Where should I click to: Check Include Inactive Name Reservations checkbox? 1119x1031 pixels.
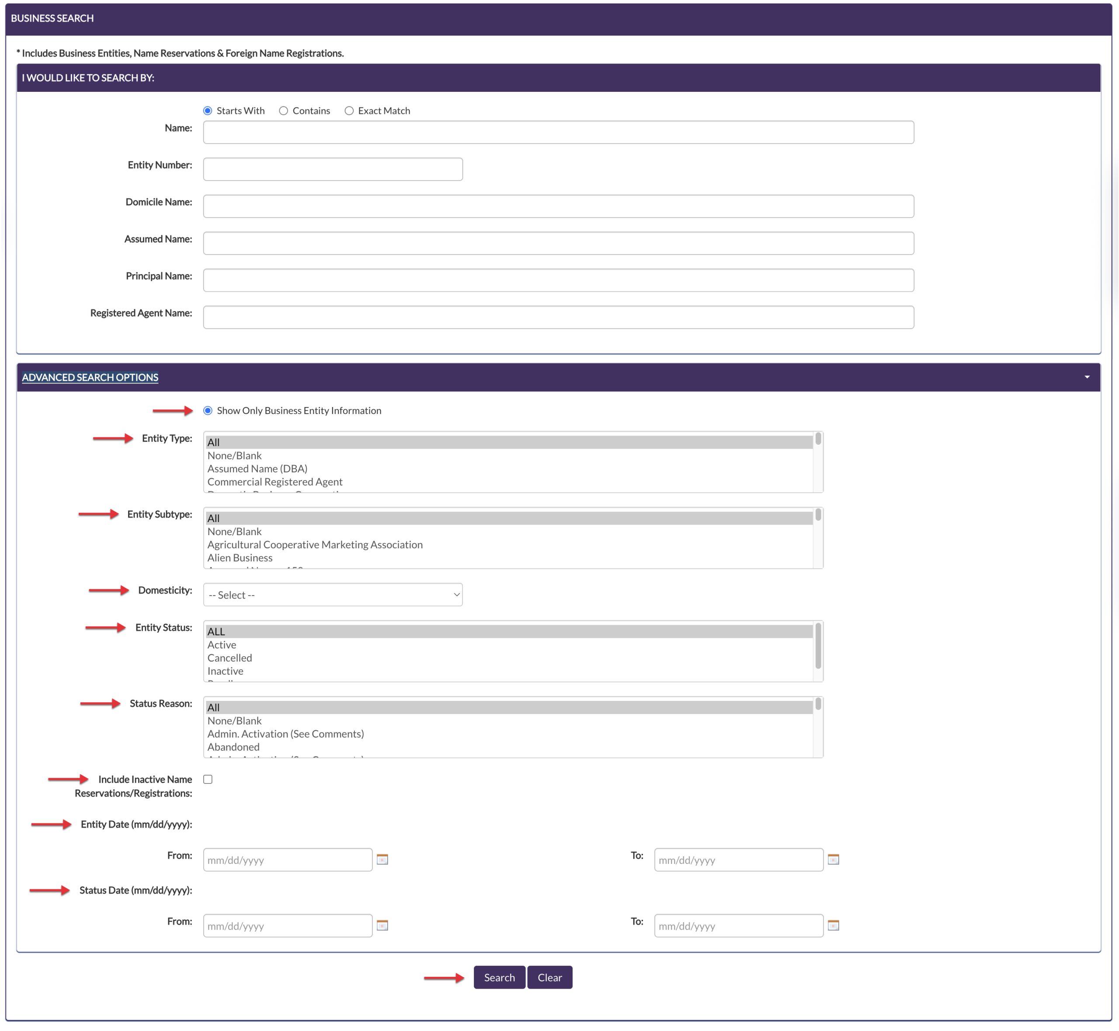(x=208, y=780)
